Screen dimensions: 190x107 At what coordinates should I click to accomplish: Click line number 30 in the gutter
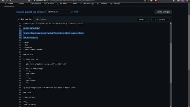click(20, 54)
